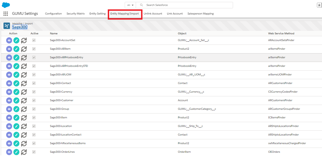322x157 pixels.
Task: Sync the Sage300-ARPricebookEntrySTD mapping
Action: point(24,66)
